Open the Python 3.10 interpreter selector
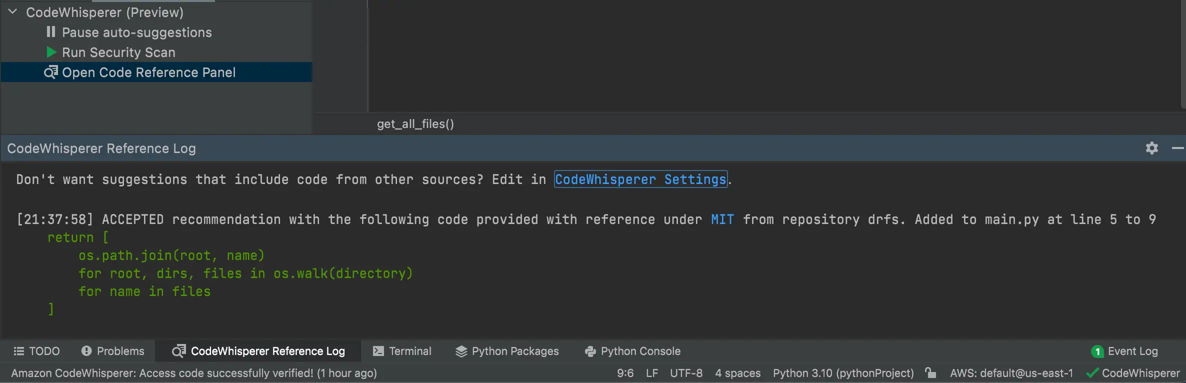This screenshot has height=383, width=1186. point(843,373)
